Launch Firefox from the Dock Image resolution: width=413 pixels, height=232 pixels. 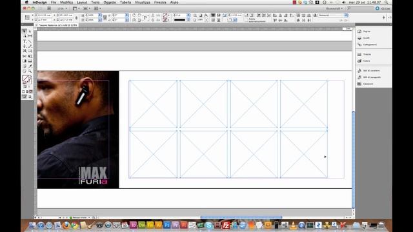coord(66,225)
